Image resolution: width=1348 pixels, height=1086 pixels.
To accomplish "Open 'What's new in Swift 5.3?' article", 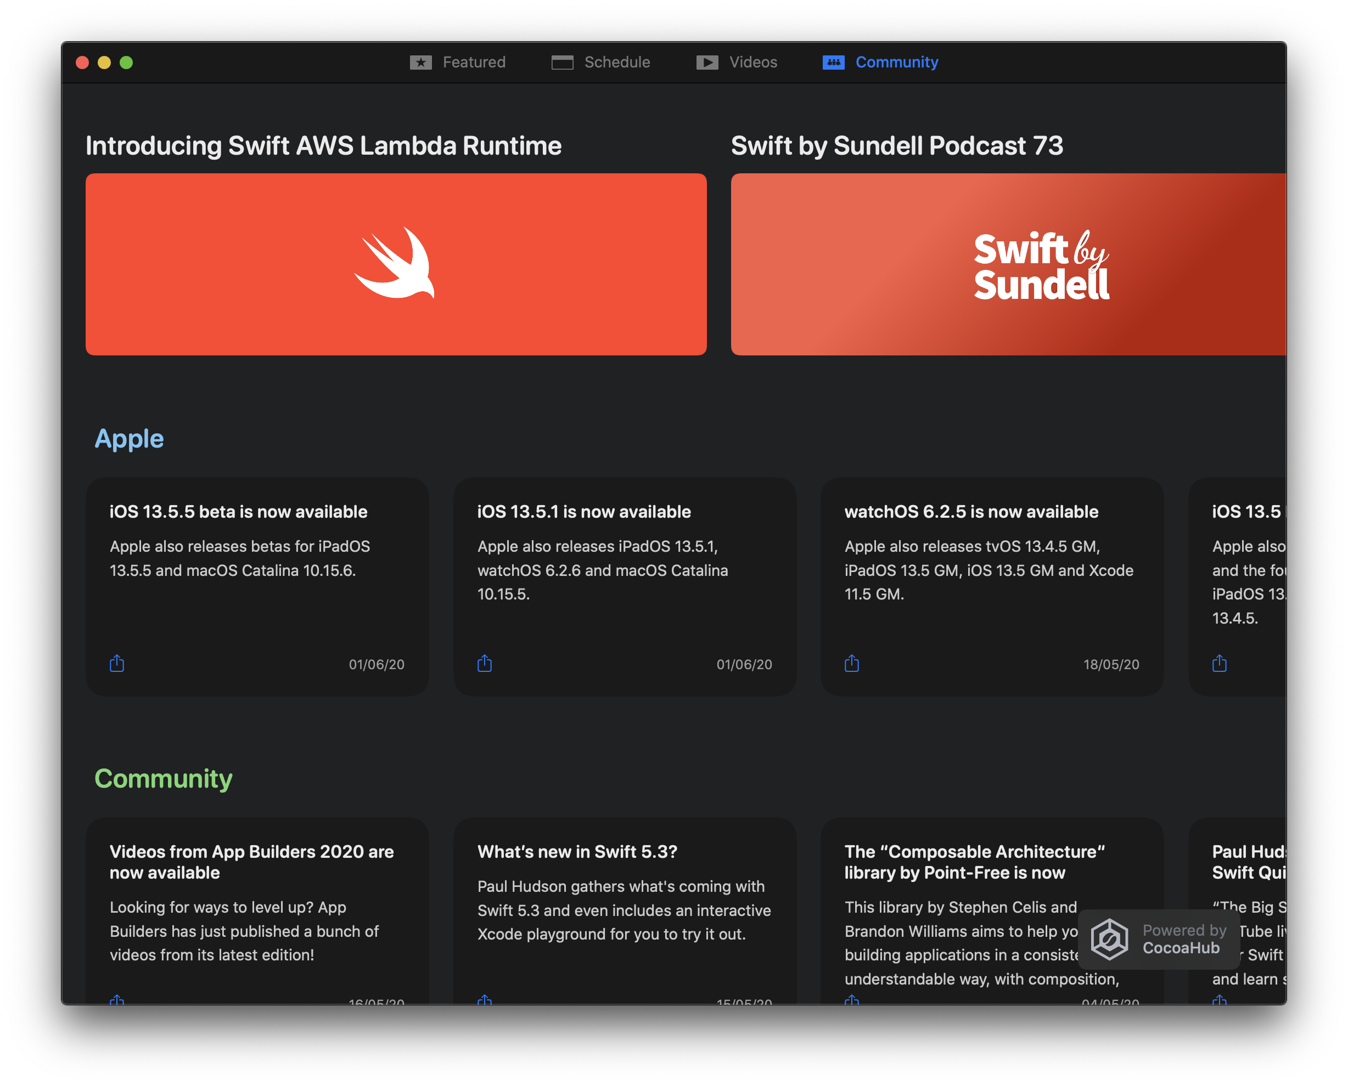I will (577, 851).
